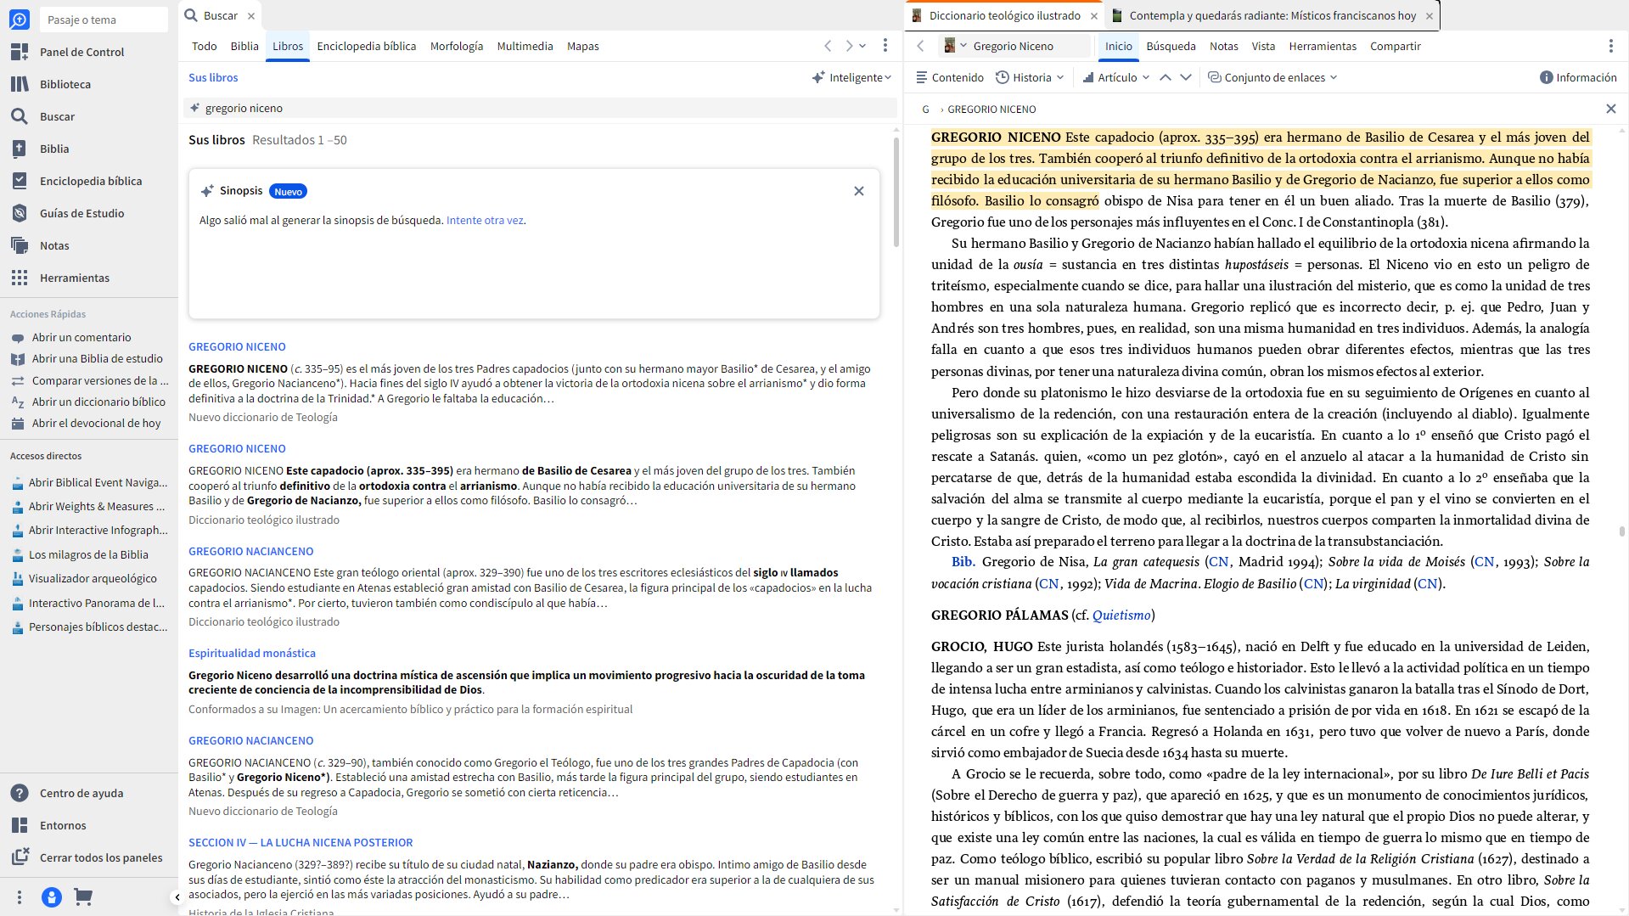This screenshot has width=1629, height=916.
Task: Click the Bib. bibliography link
Action: tap(962, 561)
